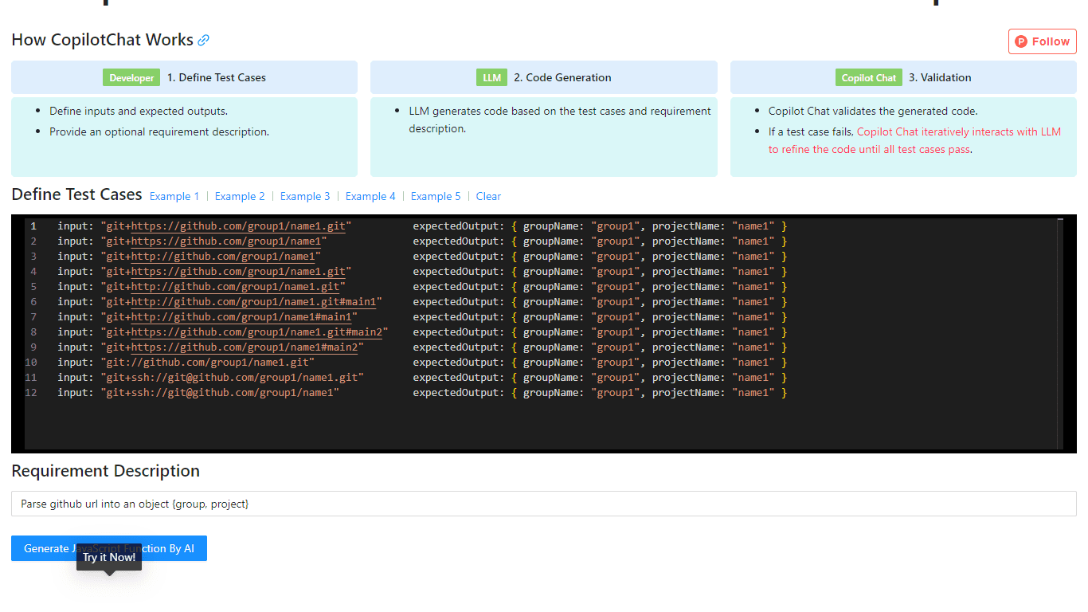Viewport: 1088px width, 612px height.
Task: Click line number 6 in the editor
Action: [33, 302]
